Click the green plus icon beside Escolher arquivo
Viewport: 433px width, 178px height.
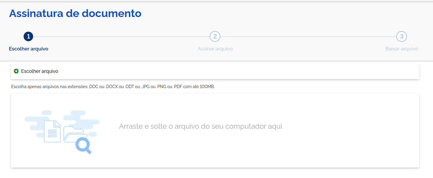tap(16, 71)
